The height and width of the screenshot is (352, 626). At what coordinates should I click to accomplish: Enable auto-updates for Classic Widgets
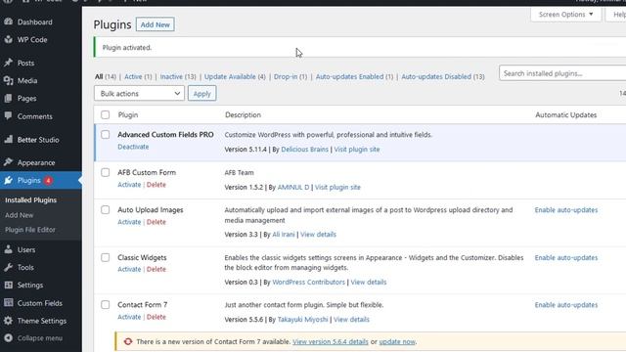tap(566, 258)
